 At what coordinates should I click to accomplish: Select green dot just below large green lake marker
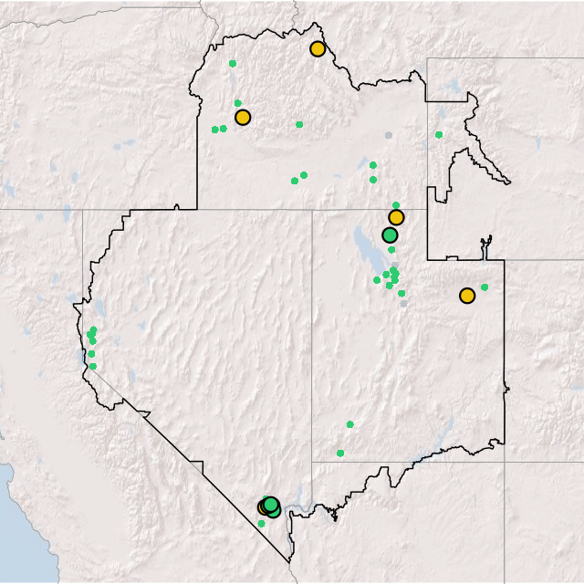pyautogui.click(x=391, y=250)
